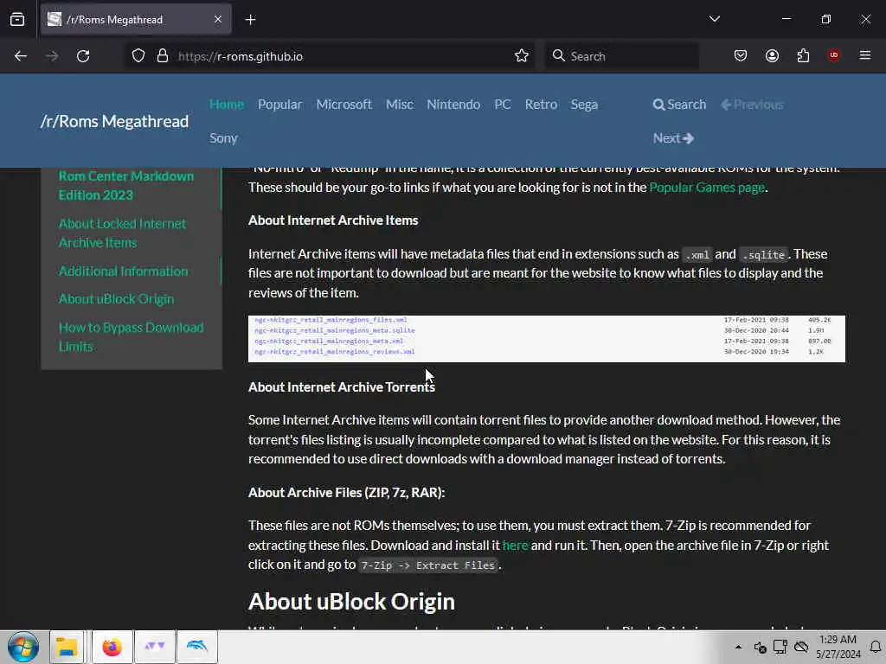Open the Pocket save icon
Viewport: 886px width, 664px height.
(741, 56)
